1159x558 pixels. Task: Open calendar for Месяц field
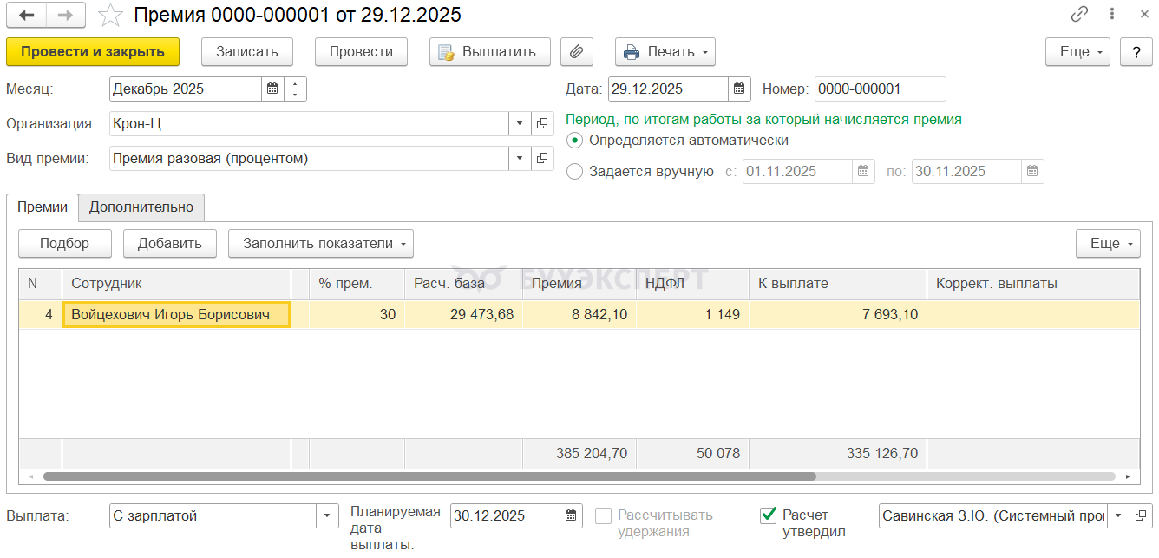[272, 89]
